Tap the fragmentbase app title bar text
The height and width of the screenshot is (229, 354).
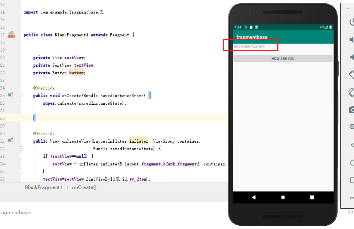pos(252,37)
